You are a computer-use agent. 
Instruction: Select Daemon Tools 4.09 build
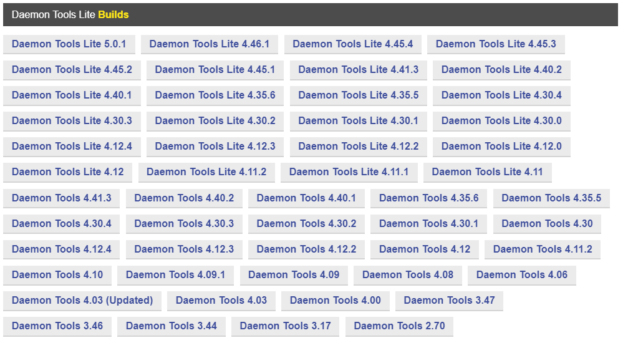(294, 275)
